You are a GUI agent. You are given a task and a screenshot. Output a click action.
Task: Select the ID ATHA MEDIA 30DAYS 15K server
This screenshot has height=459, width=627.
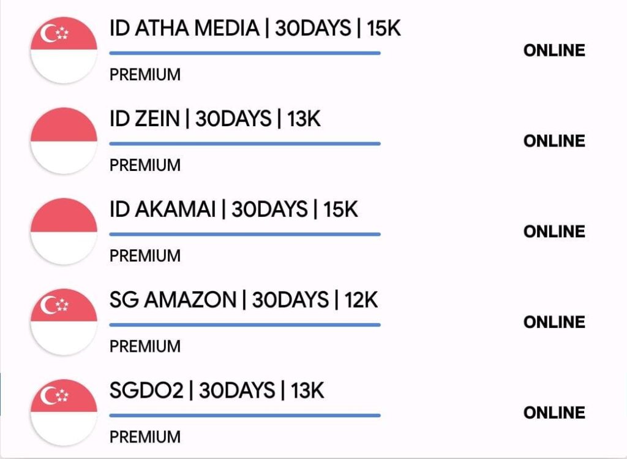(x=255, y=29)
